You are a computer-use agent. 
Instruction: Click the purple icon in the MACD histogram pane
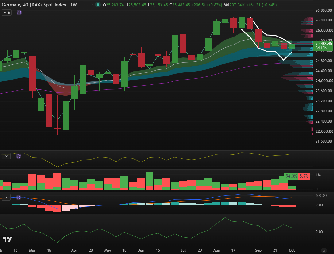(18, 197)
